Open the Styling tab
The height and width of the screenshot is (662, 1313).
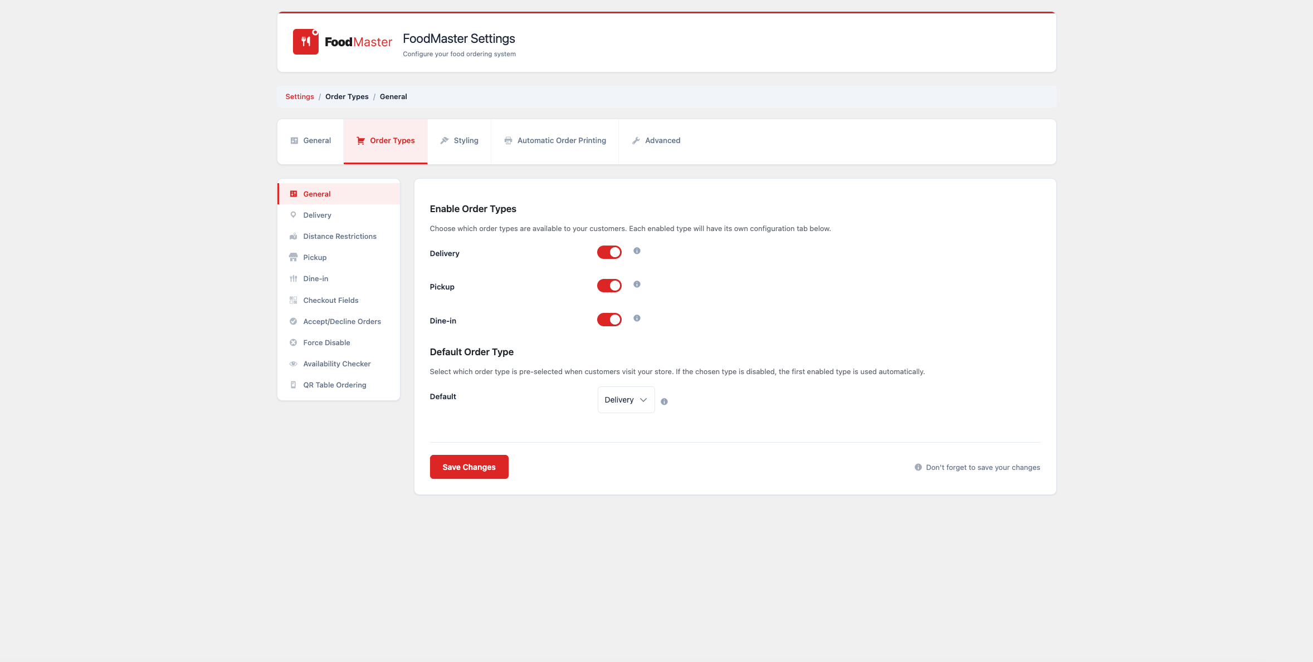[460, 141]
